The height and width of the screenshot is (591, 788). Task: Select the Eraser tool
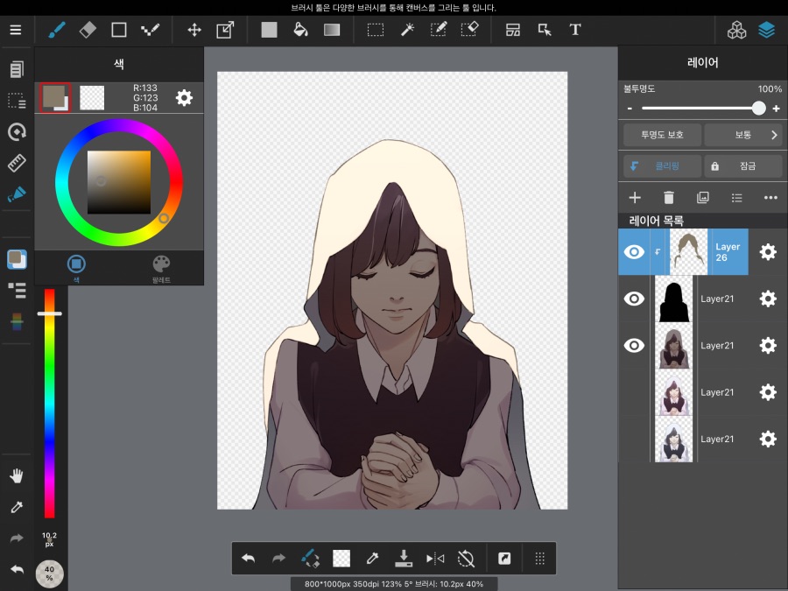pyautogui.click(x=87, y=29)
